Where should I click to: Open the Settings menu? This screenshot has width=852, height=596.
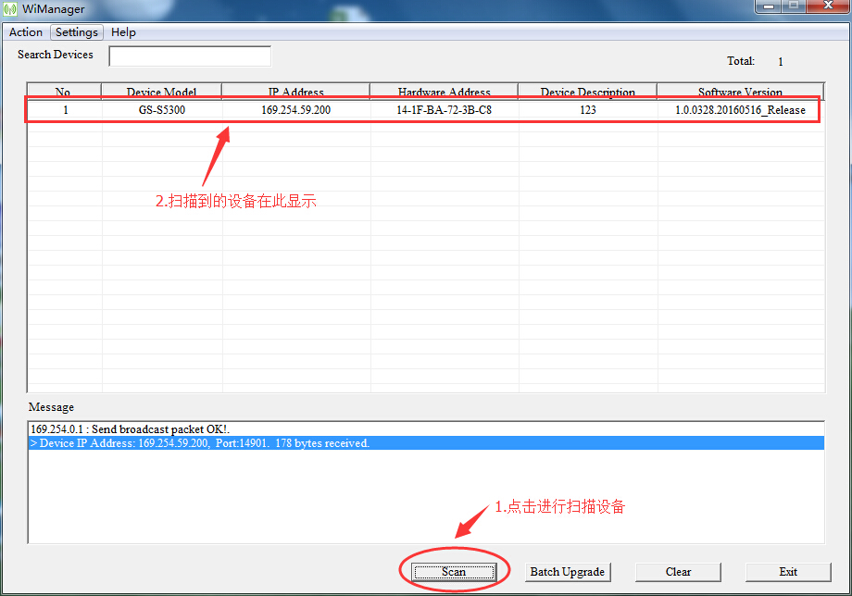tap(77, 32)
